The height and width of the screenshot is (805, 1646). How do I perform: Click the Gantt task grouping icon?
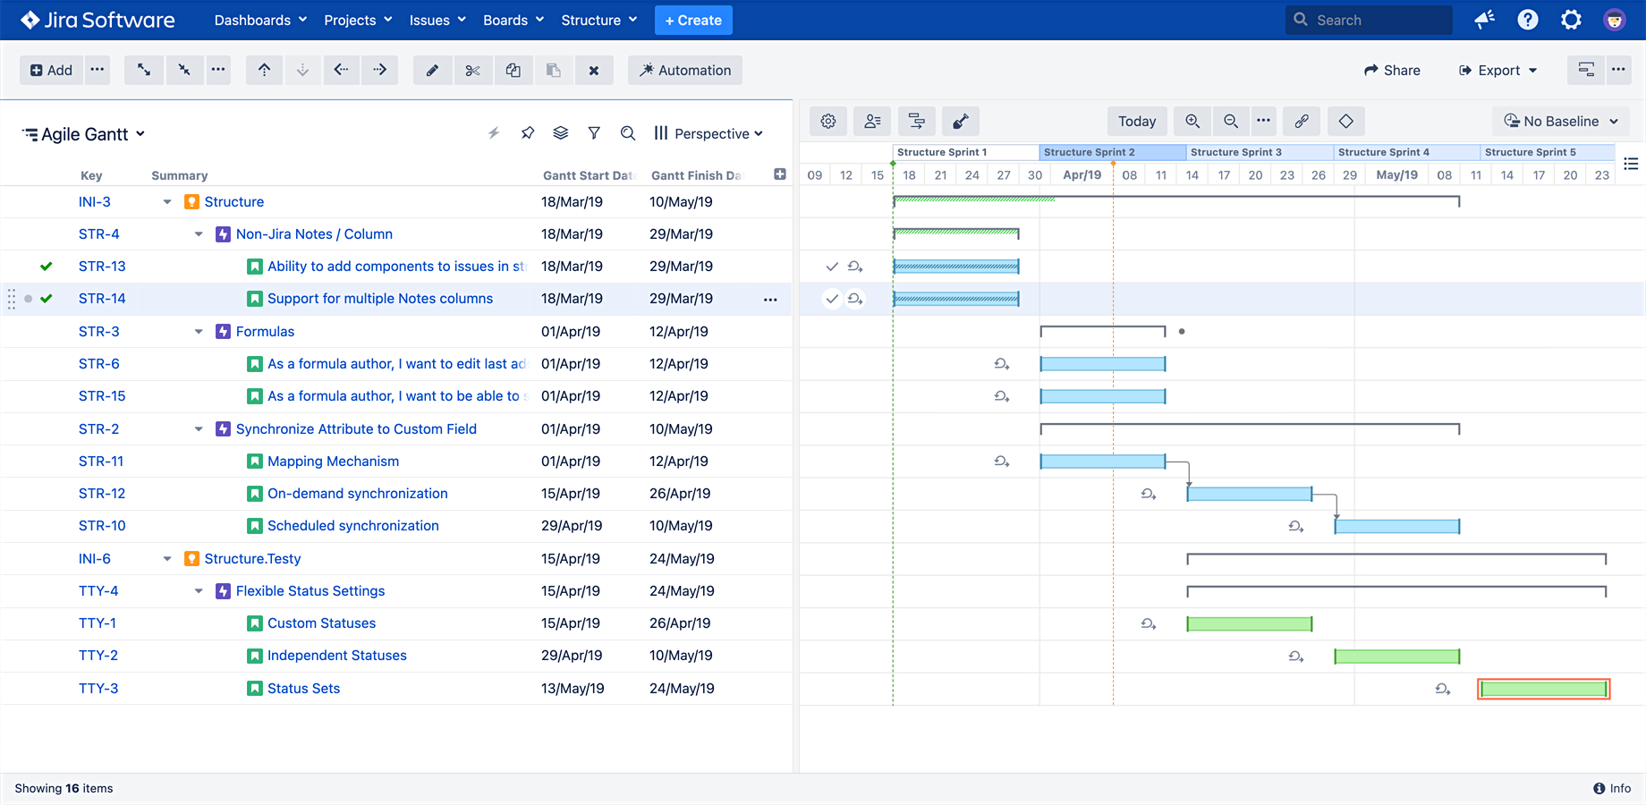pos(916,121)
